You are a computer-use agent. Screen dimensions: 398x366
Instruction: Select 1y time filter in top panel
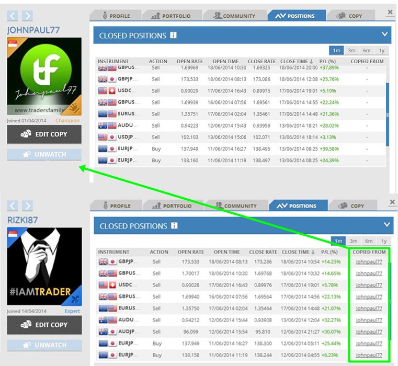point(381,51)
